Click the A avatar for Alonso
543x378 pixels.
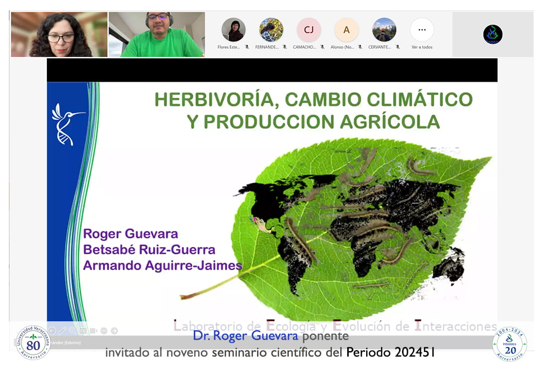click(x=346, y=30)
